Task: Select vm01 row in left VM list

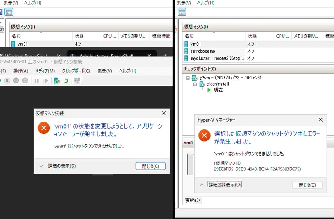Action: 91,44
